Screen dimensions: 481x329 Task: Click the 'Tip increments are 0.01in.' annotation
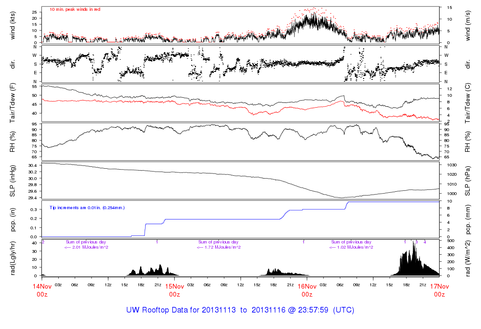pos(87,208)
